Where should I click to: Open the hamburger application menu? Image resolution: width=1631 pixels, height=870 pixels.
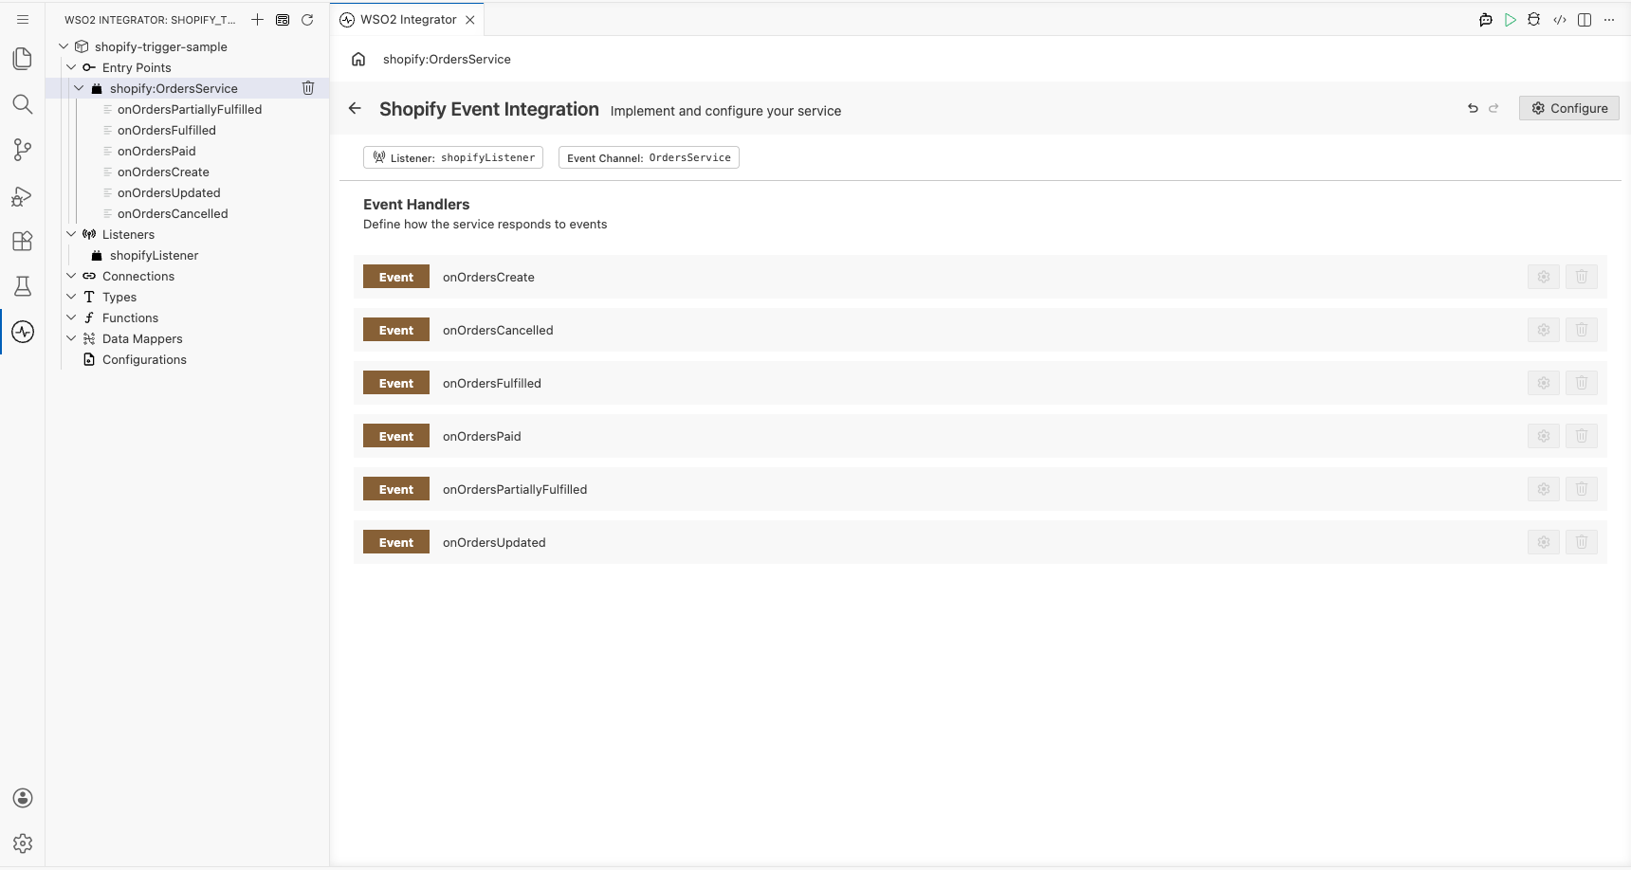pos(23,19)
